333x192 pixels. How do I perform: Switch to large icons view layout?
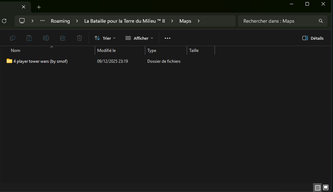326,187
